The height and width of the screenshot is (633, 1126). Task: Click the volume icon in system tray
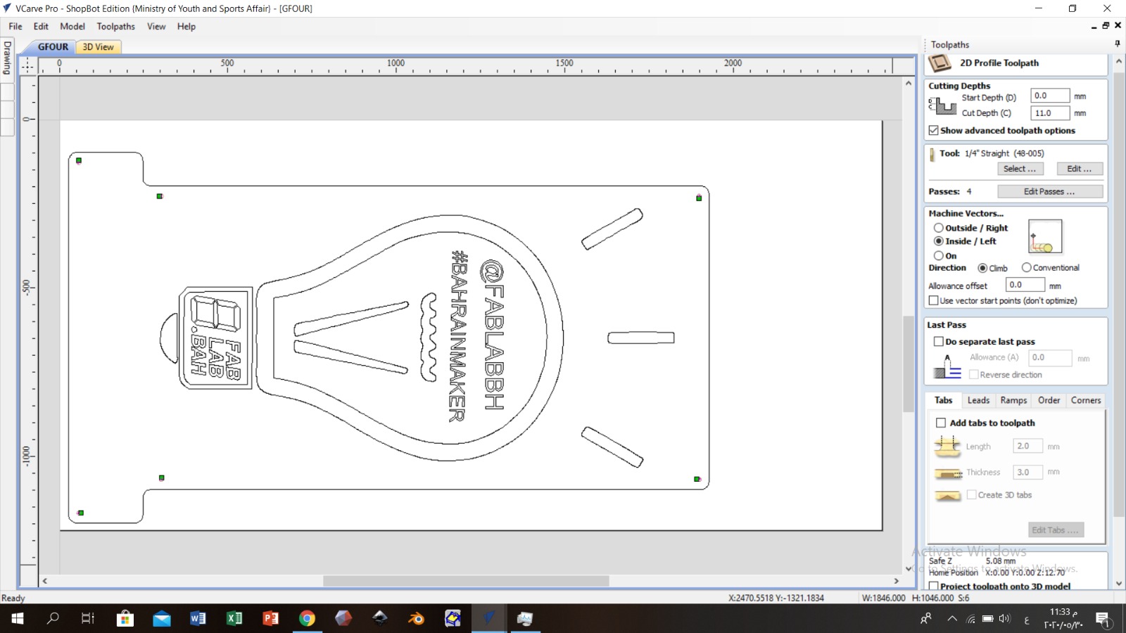(x=1005, y=619)
